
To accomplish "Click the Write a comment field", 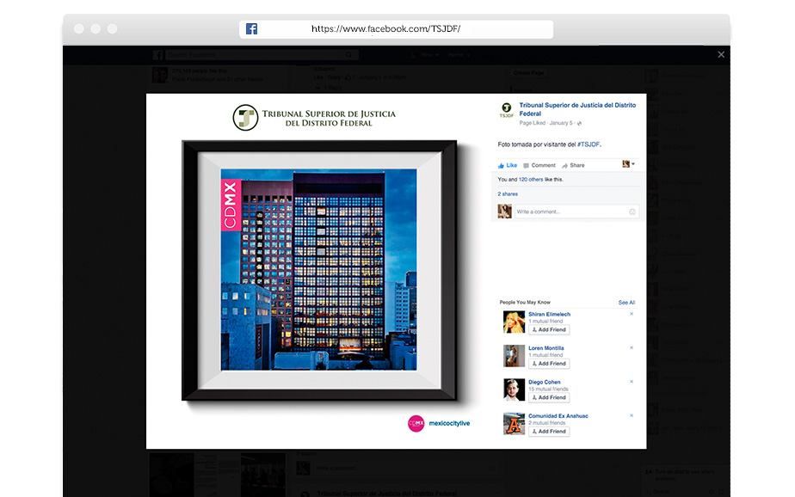I will 576,212.
